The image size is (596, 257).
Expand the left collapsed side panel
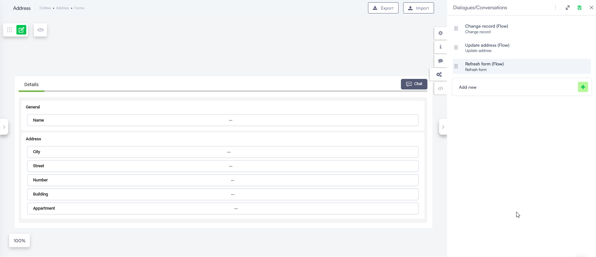tap(4, 127)
